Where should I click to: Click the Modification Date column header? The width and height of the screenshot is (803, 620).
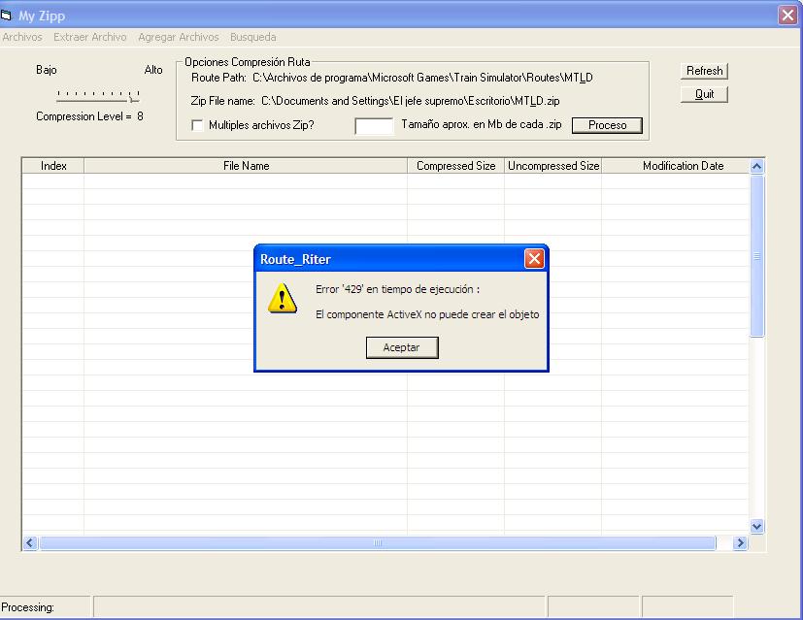pyautogui.click(x=683, y=166)
